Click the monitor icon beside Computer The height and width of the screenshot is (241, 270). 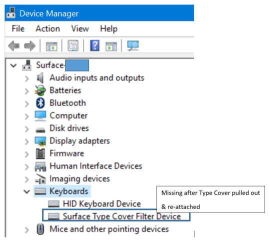coord(40,116)
